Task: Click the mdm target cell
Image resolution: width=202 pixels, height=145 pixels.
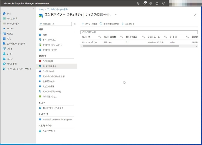Action: [x=172, y=42]
